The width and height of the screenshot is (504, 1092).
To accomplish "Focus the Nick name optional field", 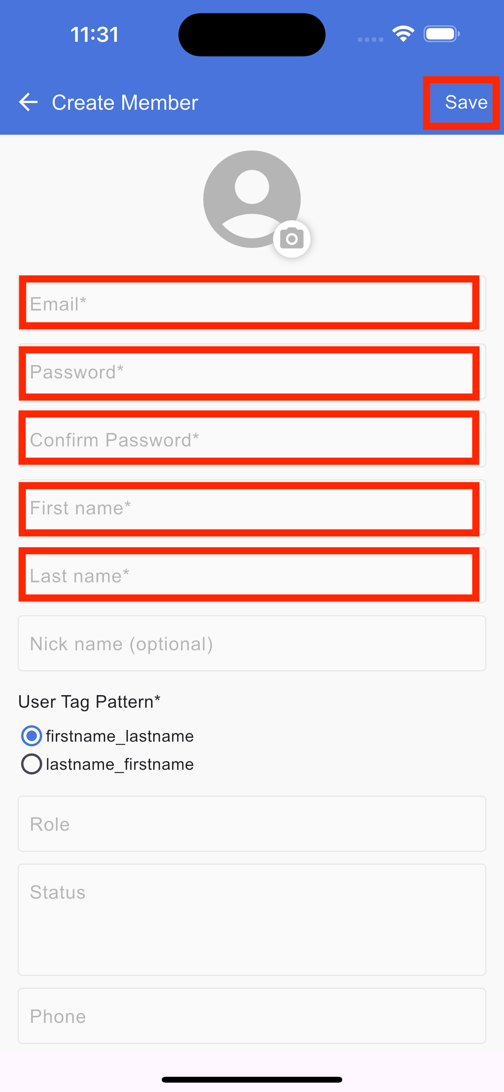I will click(252, 644).
